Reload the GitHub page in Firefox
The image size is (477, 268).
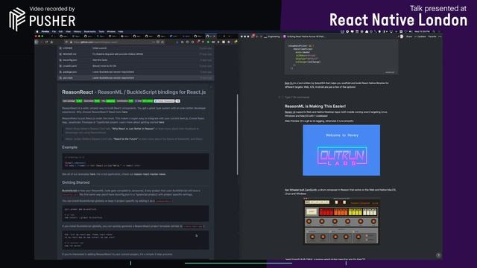[46, 42]
